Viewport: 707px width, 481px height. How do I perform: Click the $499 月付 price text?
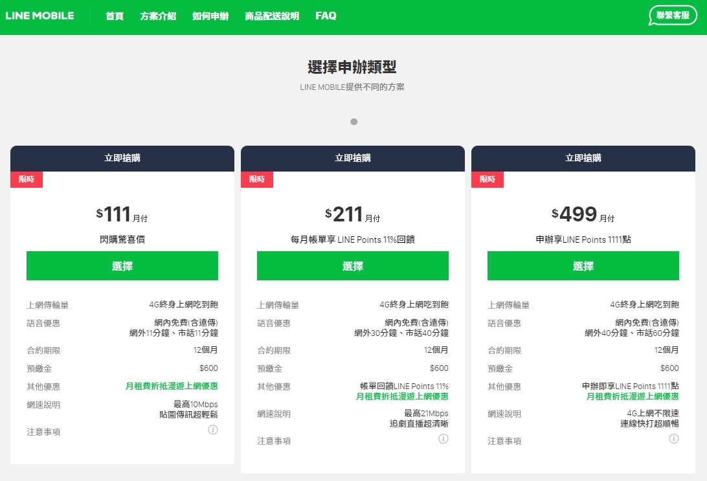coord(583,214)
